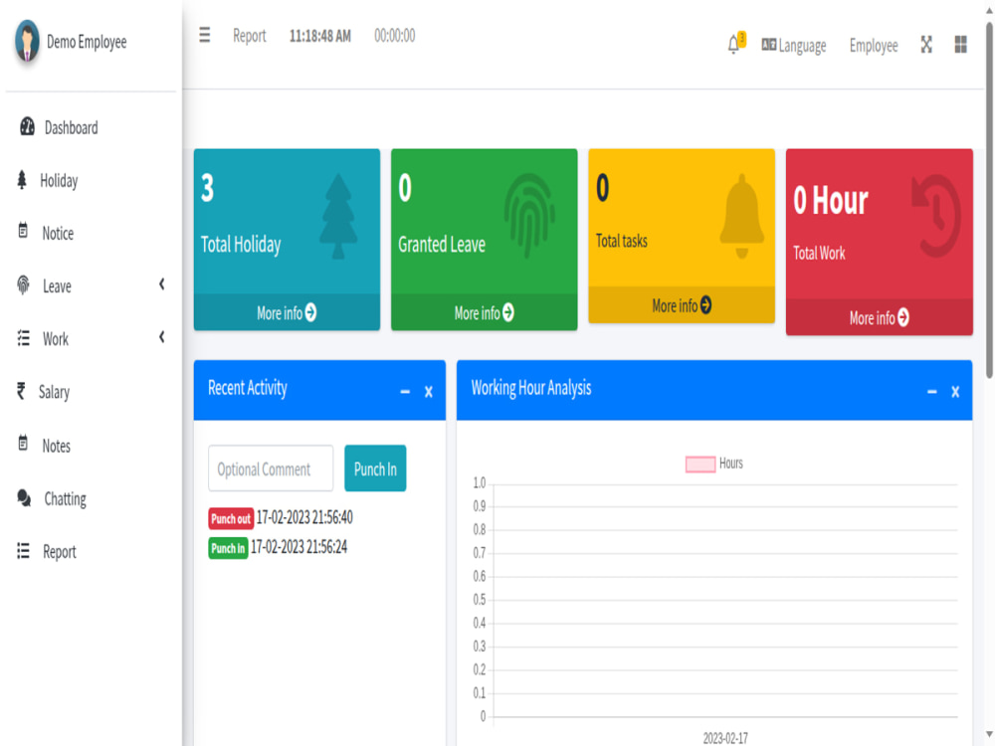
Task: Click the Notes calendar icon in sidebar
Action: [23, 444]
